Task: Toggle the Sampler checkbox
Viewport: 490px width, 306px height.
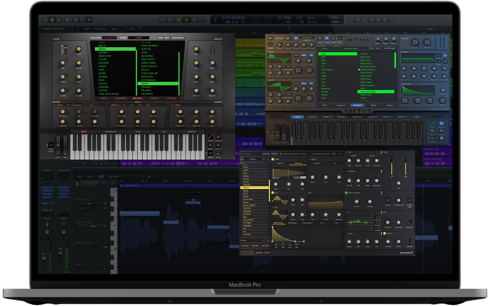Action: pos(273,159)
